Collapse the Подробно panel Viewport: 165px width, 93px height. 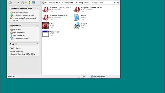pyautogui.click(x=37, y=44)
